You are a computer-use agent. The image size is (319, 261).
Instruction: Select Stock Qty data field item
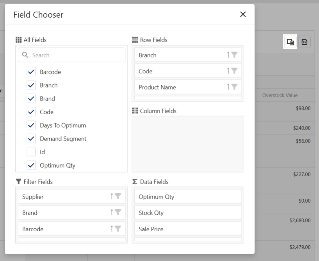point(188,213)
